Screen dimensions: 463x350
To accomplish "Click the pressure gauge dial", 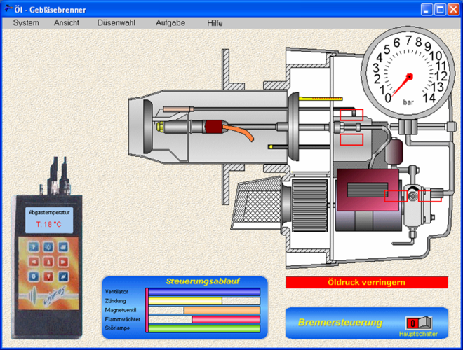I will tap(409, 69).
